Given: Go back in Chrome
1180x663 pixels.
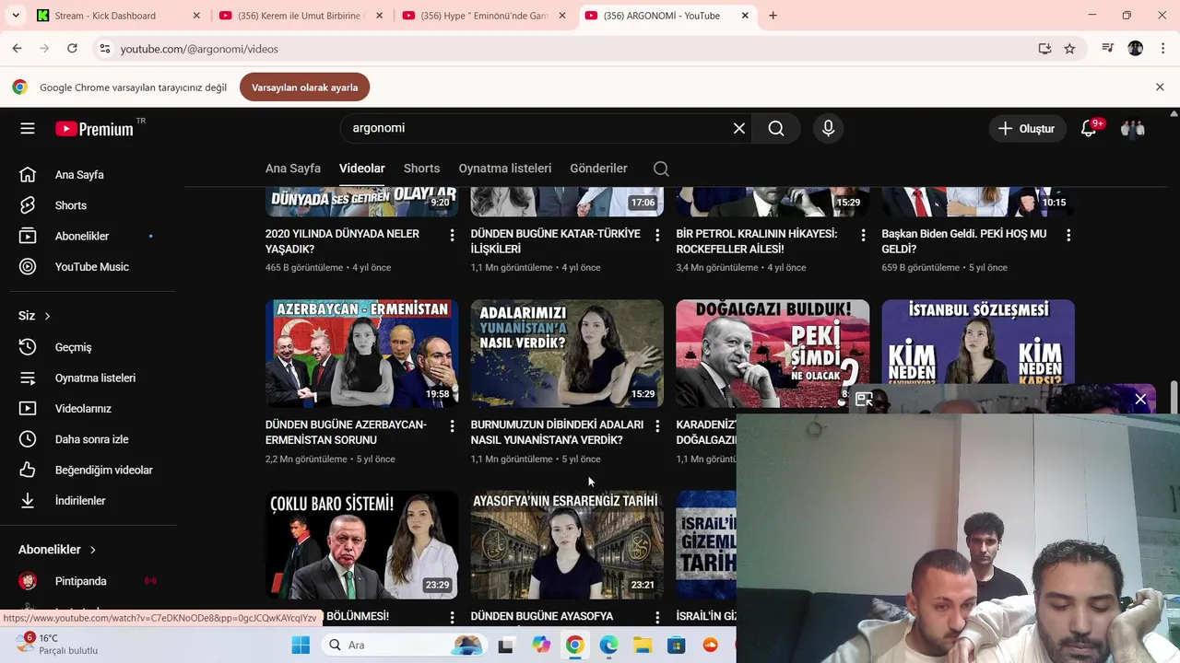Looking at the screenshot, I should click(x=17, y=49).
